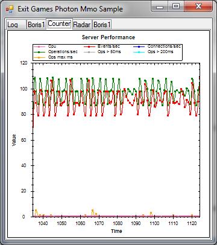Click the 1040 tick label on time axis
The width and height of the screenshot is (217, 245).
[x=43, y=223]
